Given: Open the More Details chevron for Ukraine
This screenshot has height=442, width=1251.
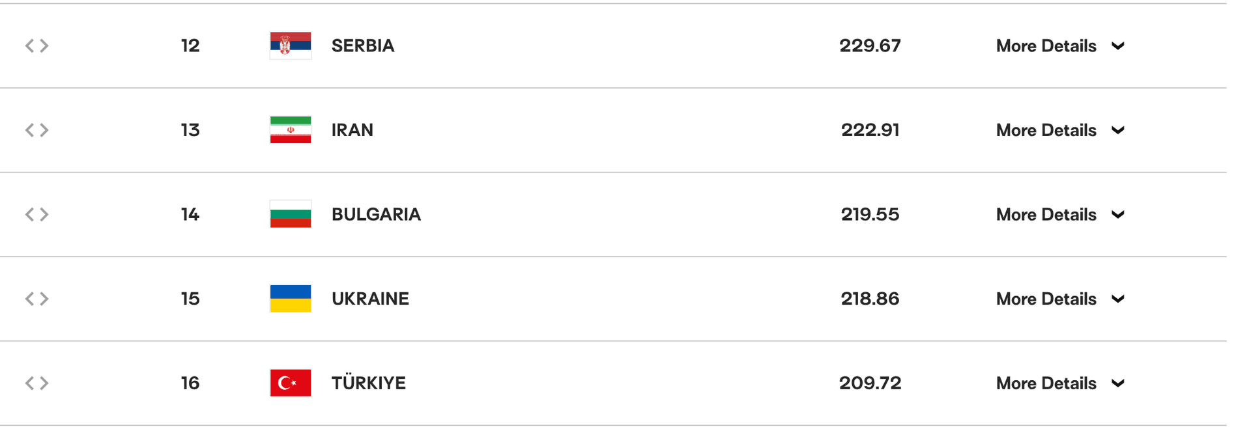Looking at the screenshot, I should 1118,299.
